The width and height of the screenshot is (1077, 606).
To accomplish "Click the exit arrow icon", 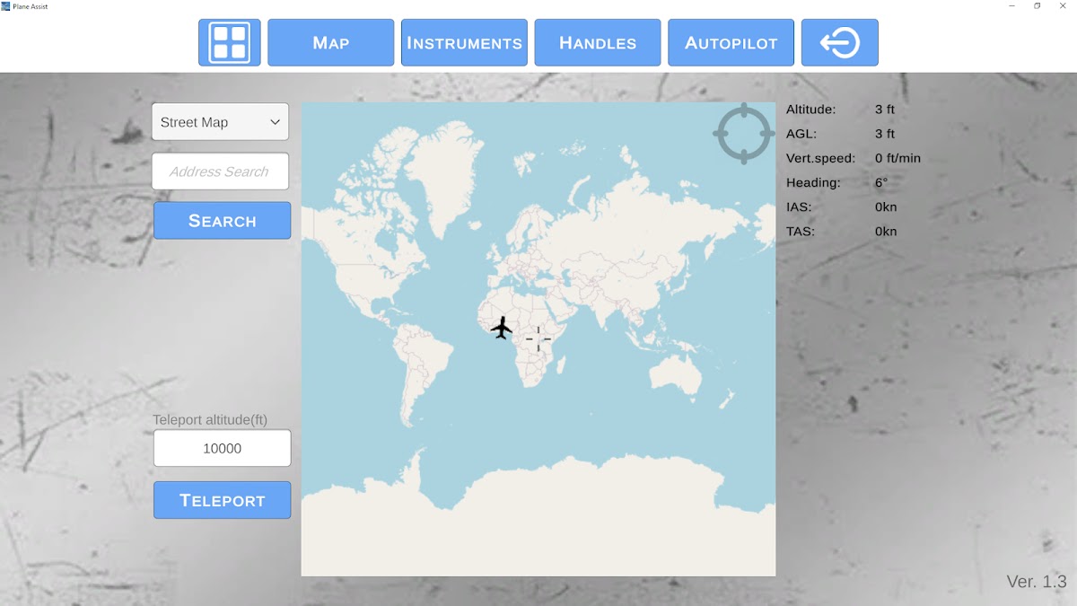I will (x=839, y=42).
